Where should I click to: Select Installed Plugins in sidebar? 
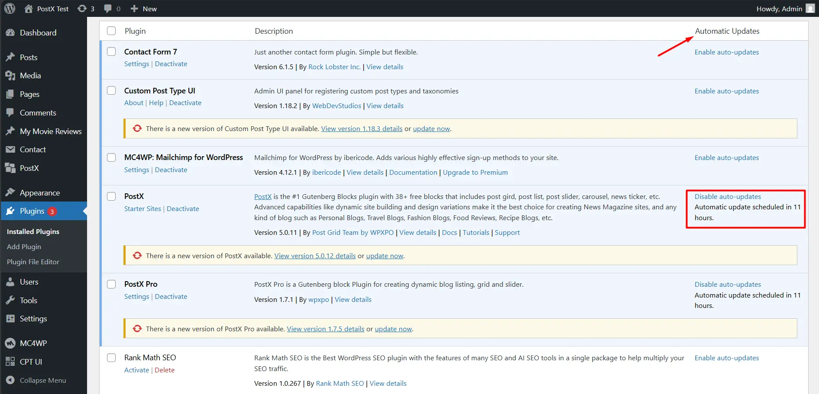tap(33, 231)
